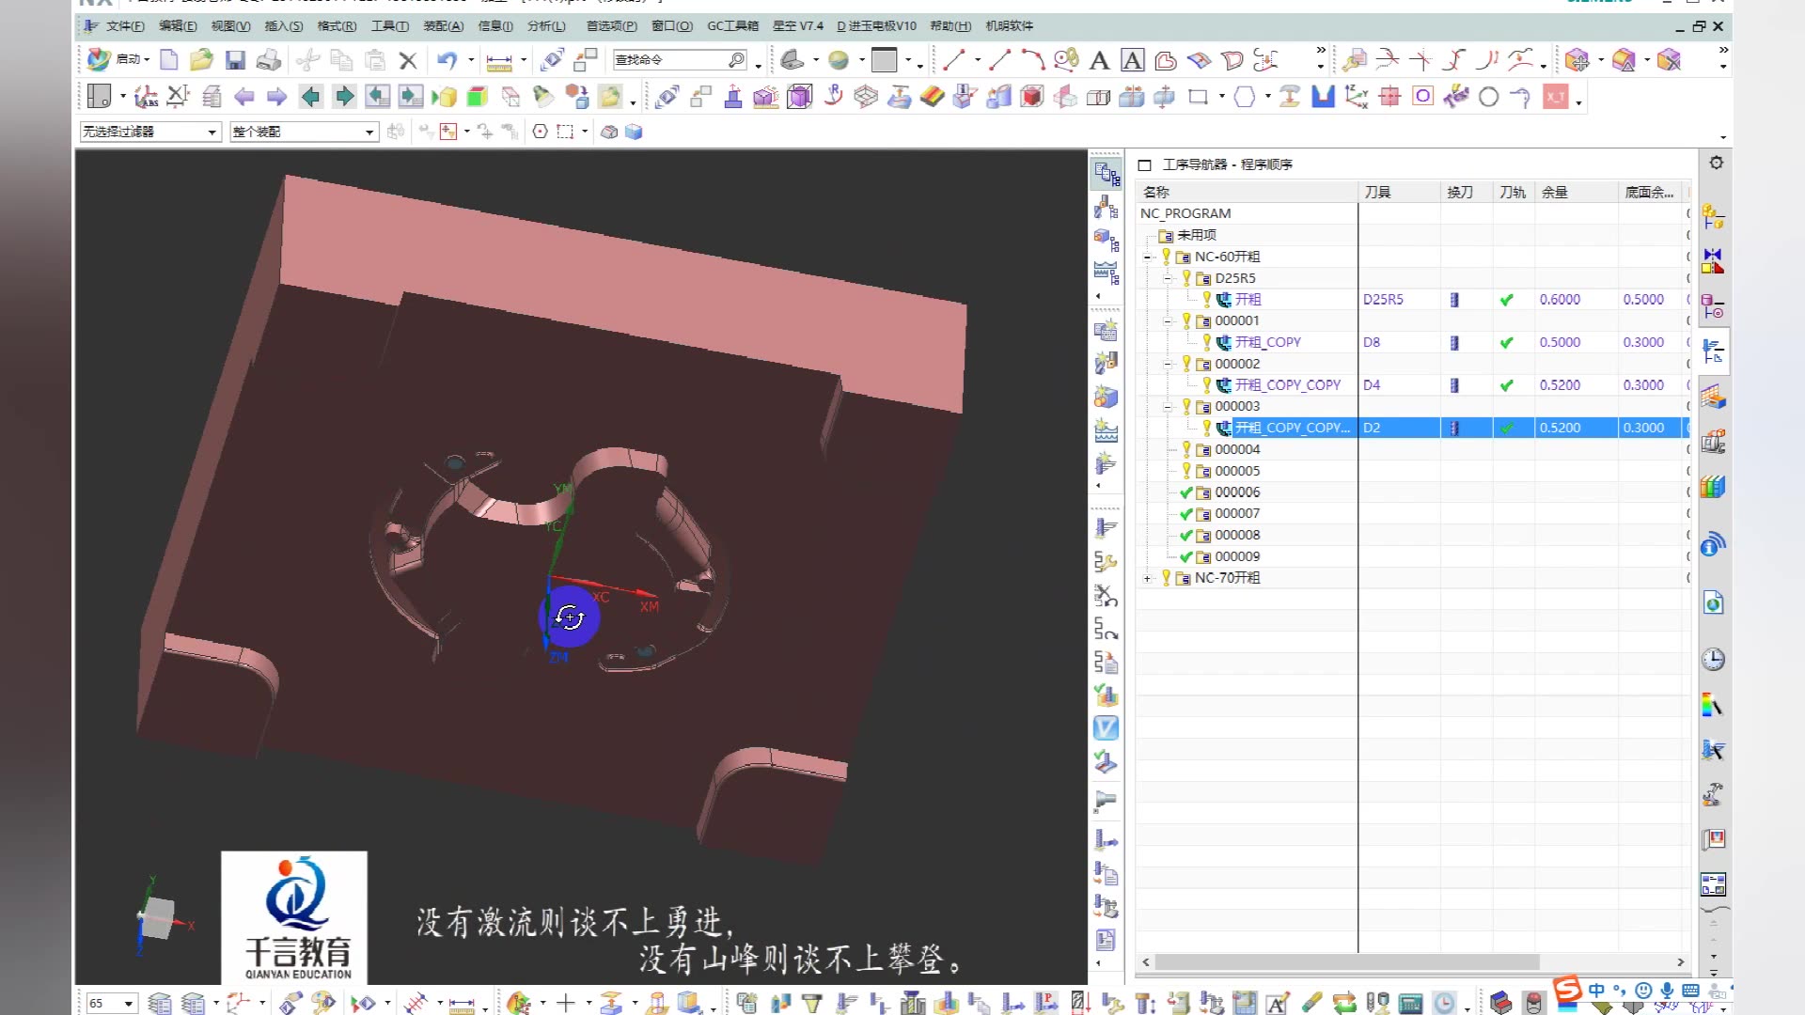Click the 无选择过滤器 dropdown

tap(147, 132)
